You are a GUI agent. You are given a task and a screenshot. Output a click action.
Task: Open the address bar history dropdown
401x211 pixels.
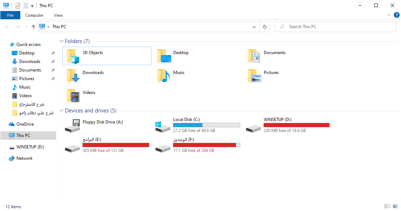pyautogui.click(x=254, y=27)
